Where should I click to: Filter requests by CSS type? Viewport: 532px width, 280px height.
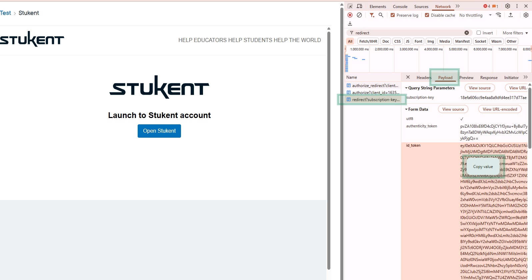397,41
